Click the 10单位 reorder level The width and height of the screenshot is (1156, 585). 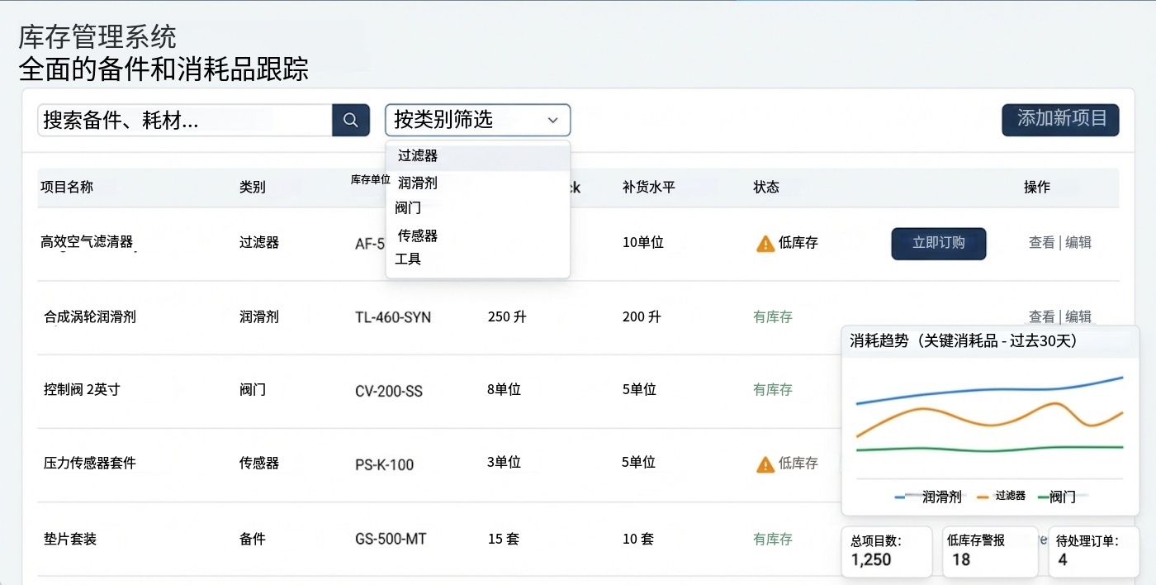[x=643, y=243]
